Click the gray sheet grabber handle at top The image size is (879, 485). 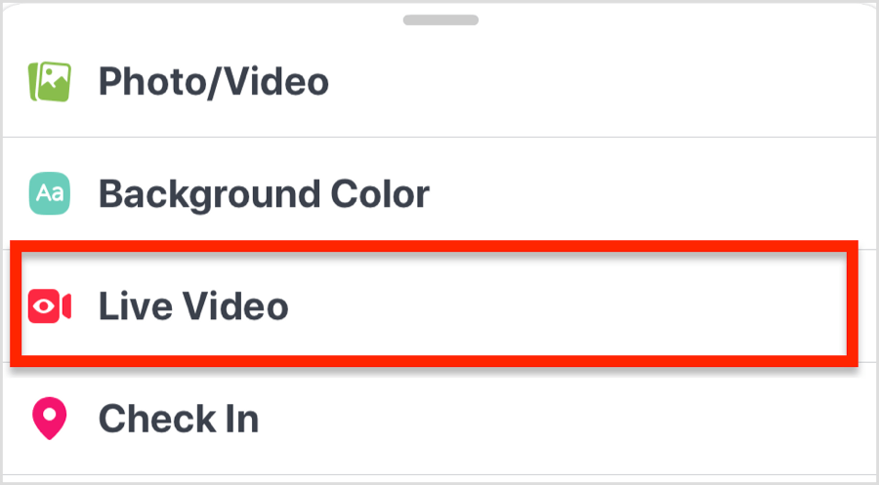pos(440,20)
